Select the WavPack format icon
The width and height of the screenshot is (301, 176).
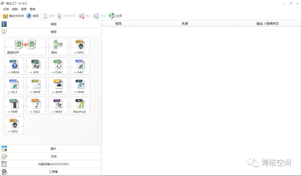(80, 105)
